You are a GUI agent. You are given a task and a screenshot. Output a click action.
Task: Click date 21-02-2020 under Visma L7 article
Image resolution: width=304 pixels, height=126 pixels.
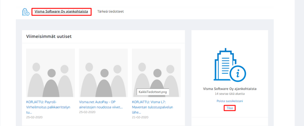coord(140,117)
